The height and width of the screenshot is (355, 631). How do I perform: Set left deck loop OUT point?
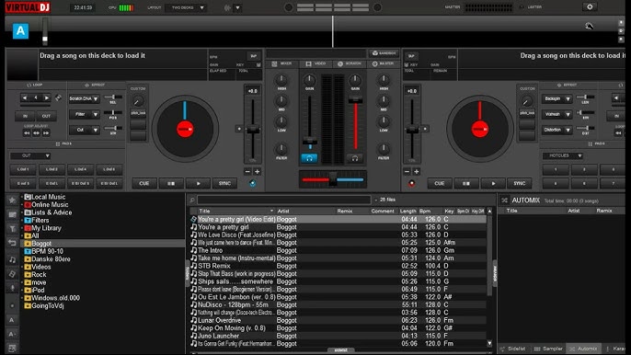tap(46, 116)
